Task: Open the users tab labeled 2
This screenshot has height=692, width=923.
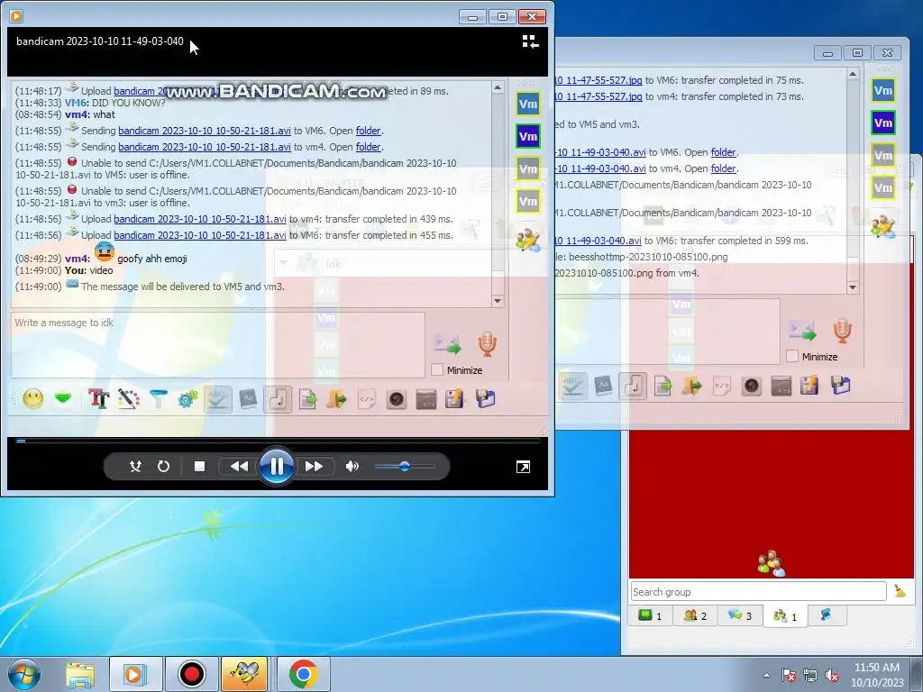Action: [x=695, y=615]
